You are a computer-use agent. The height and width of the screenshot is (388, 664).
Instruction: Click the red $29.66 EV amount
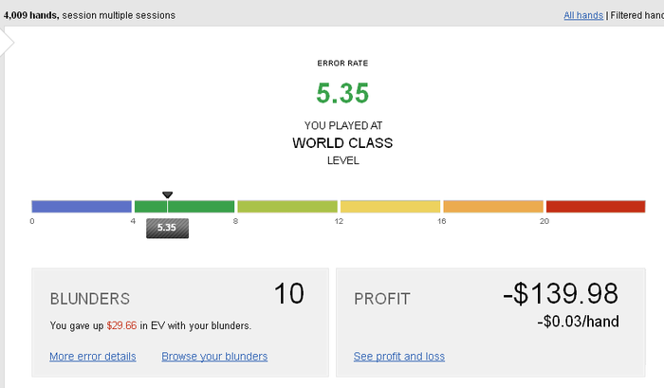(120, 325)
